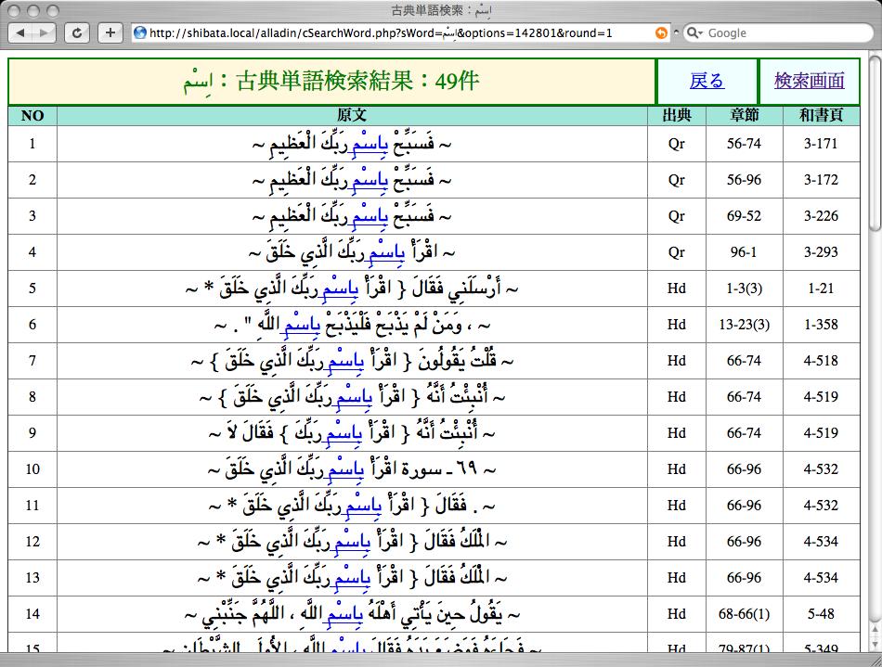This screenshot has height=667, width=882.
Task: Click the globe site icon in the address bar
Action: tap(140, 33)
